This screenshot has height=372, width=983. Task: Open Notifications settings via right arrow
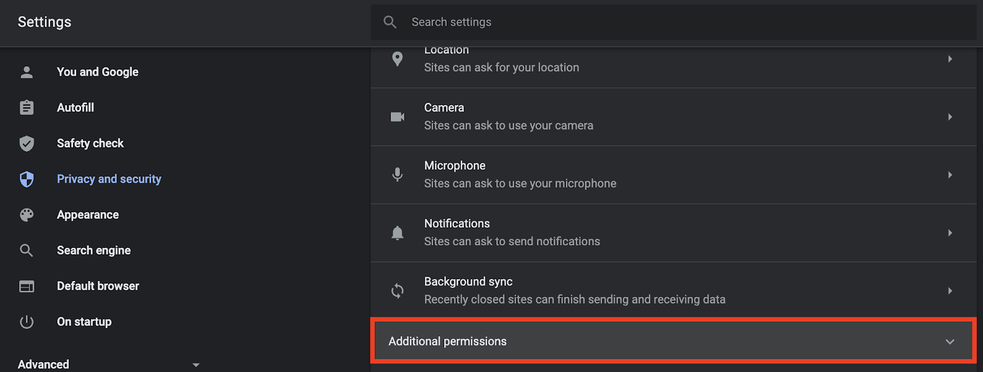[950, 233]
